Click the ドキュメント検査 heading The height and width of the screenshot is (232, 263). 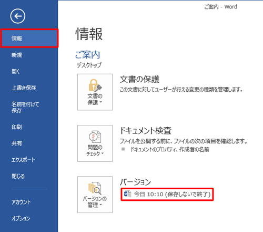click(x=146, y=131)
